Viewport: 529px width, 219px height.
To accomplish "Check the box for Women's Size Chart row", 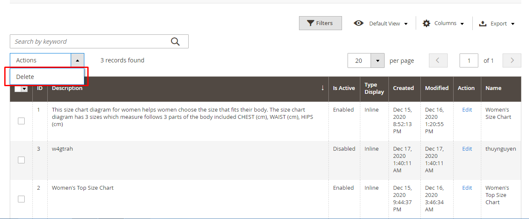I will click(x=21, y=121).
